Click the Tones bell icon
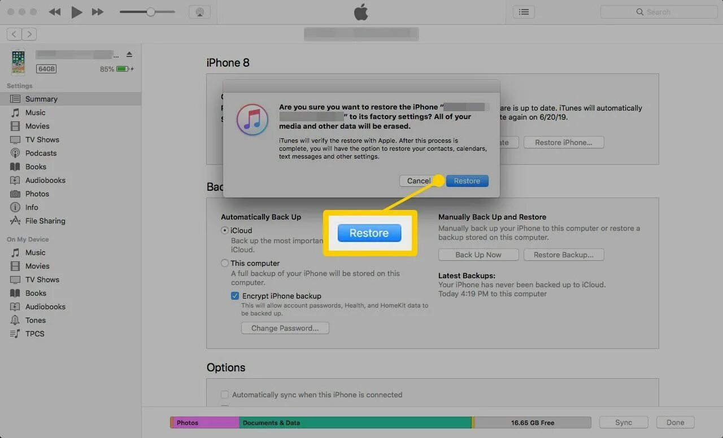Viewport: 723px width, 438px height. click(x=15, y=320)
